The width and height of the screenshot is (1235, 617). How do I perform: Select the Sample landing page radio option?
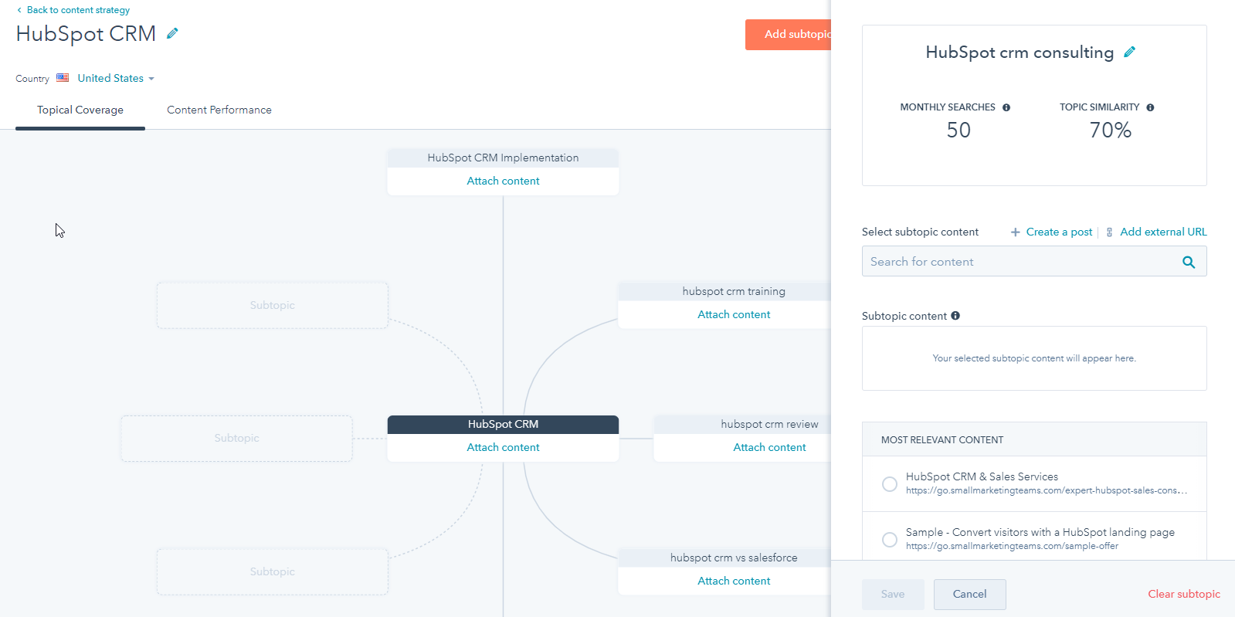point(890,539)
